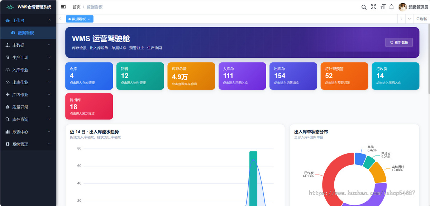Open the 物料 card showing 12
Viewport: 430px width, 206px height.
[x=140, y=76]
